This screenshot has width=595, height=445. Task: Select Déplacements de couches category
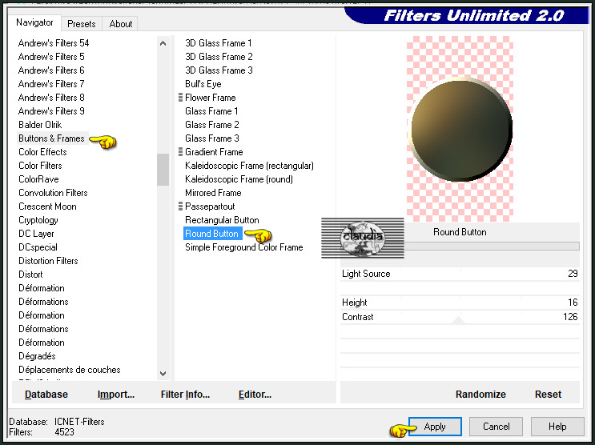coord(70,370)
